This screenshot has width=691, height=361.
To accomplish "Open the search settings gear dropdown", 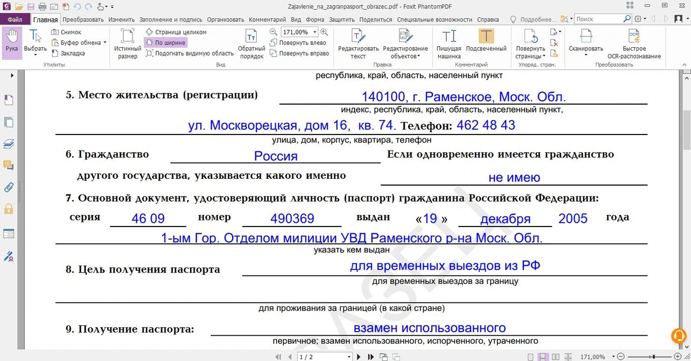I will point(639,20).
